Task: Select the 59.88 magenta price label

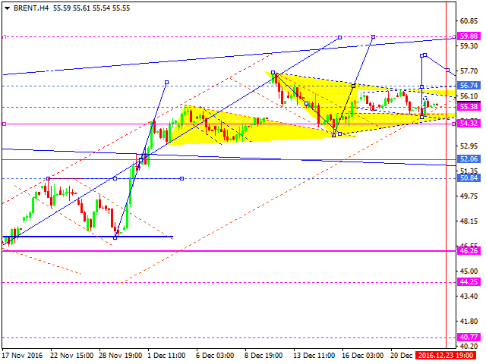Action: click(469, 36)
